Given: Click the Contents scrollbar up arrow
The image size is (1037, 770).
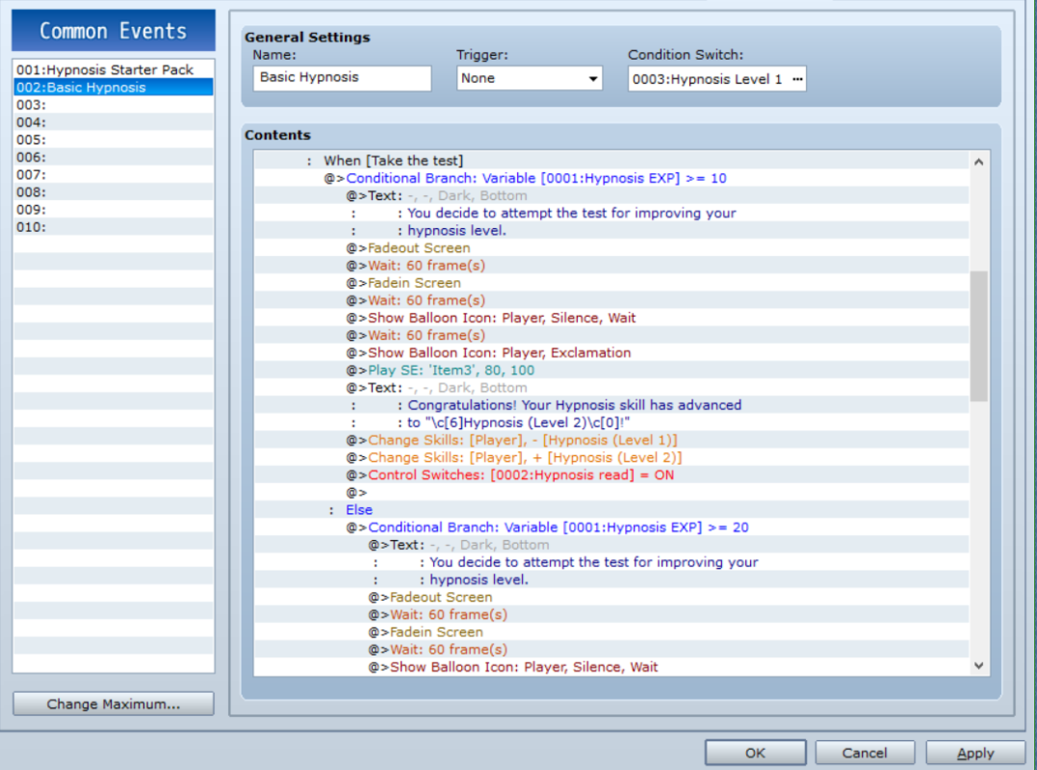Looking at the screenshot, I should (x=979, y=162).
